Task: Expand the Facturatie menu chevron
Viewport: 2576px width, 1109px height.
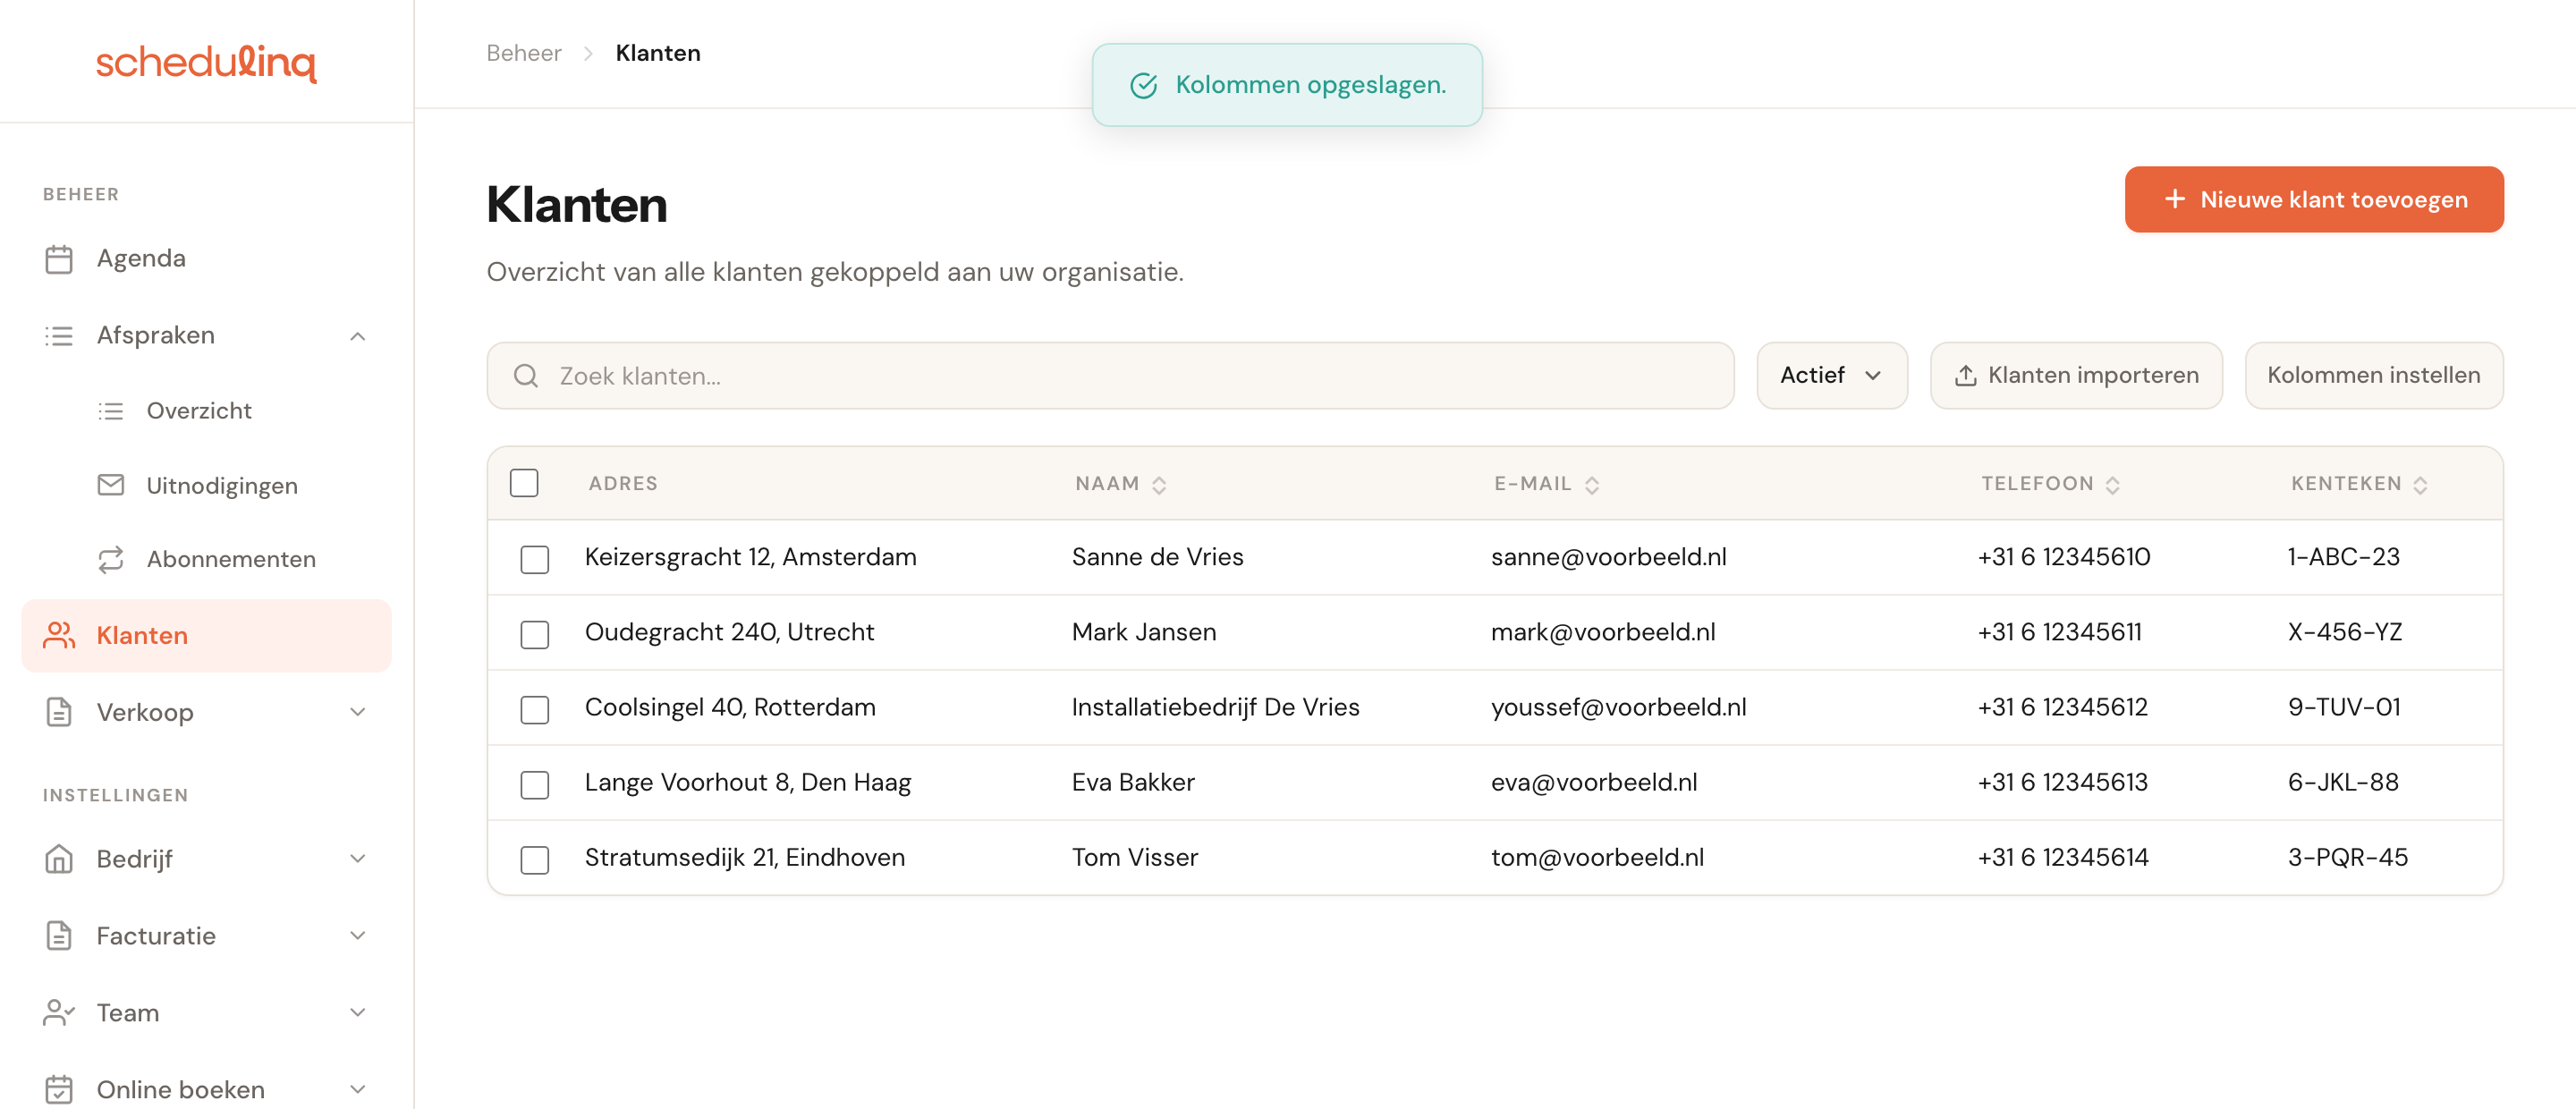Action: coord(358,936)
